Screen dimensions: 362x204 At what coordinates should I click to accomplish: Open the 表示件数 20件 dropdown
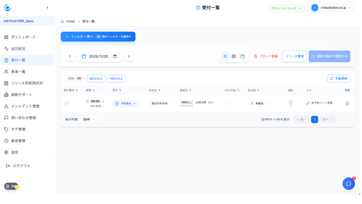[x=89, y=120]
